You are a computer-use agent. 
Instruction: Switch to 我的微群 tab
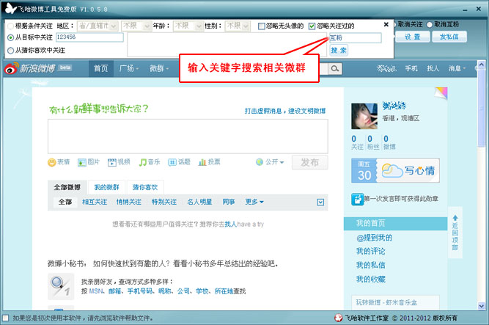(x=106, y=187)
